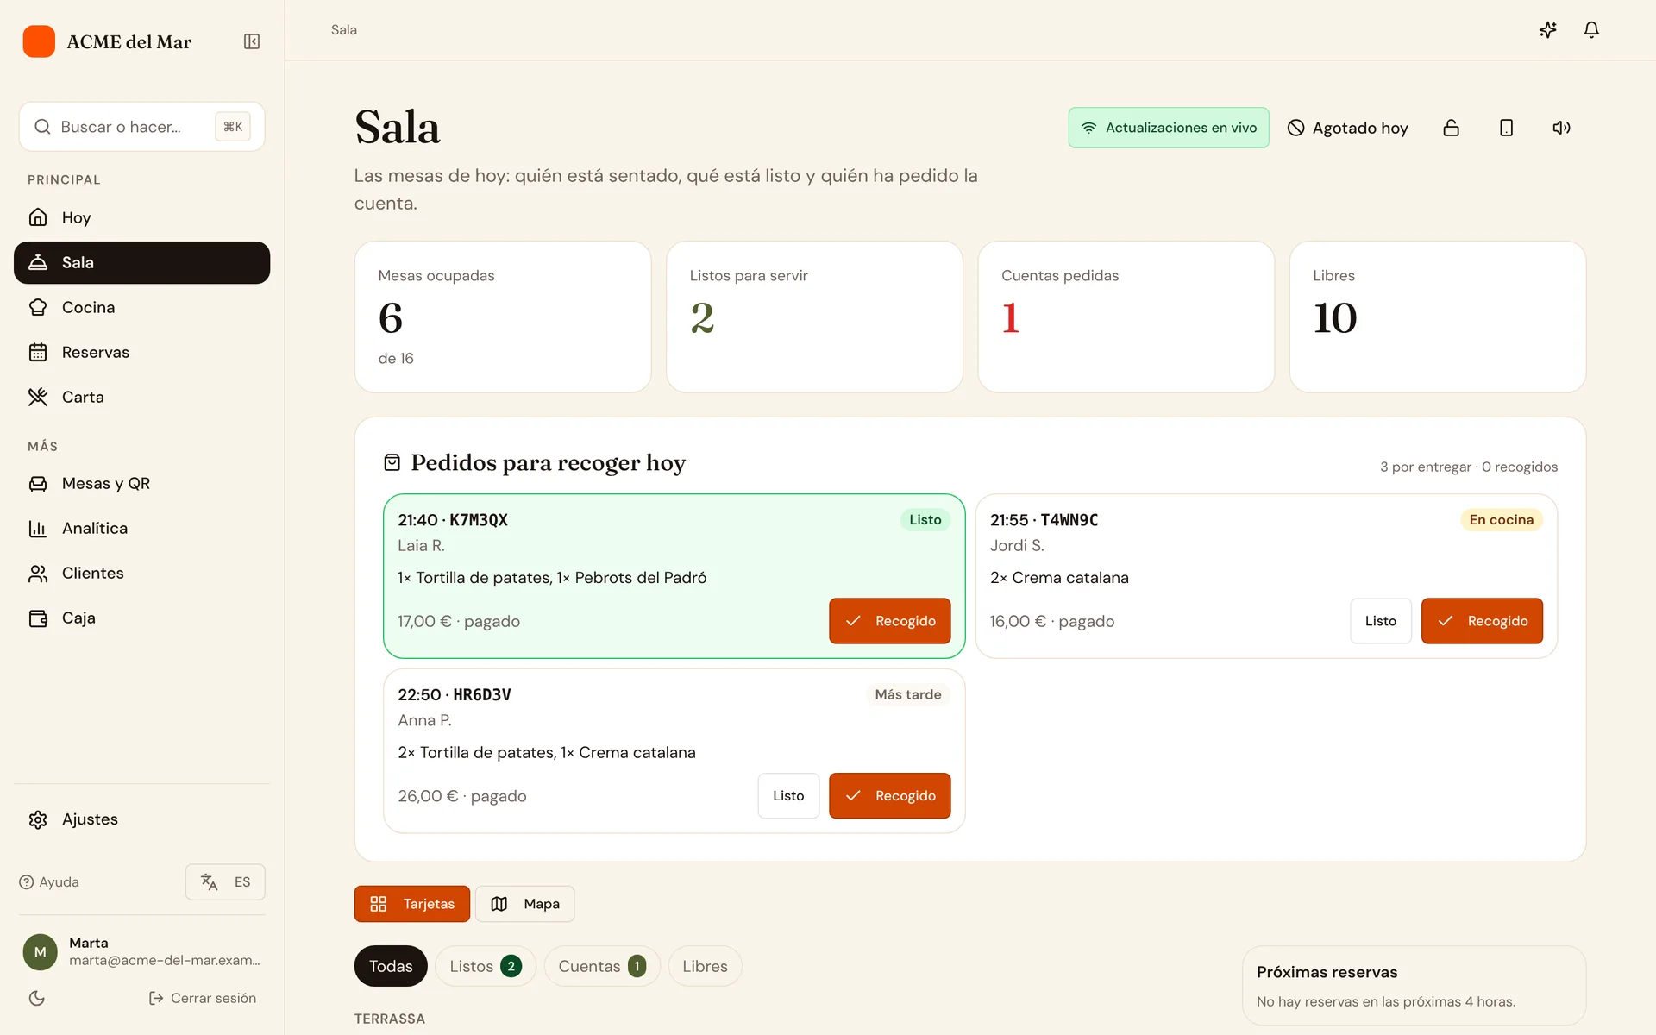Click Marta's user avatar
1656x1035 pixels.
(40, 951)
